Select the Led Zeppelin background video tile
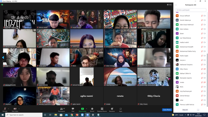 tap(19, 19)
